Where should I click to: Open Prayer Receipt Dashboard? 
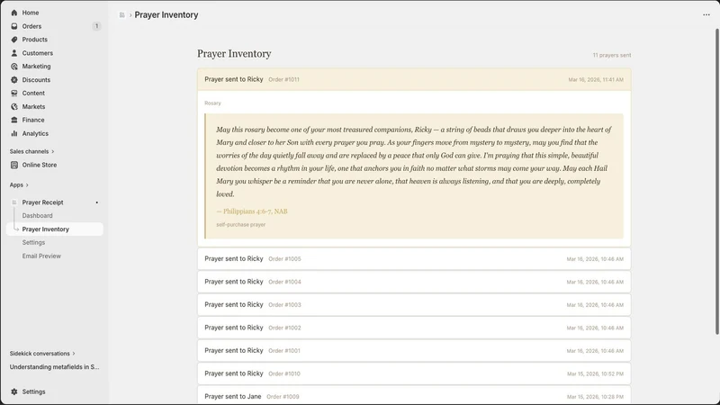(x=37, y=215)
